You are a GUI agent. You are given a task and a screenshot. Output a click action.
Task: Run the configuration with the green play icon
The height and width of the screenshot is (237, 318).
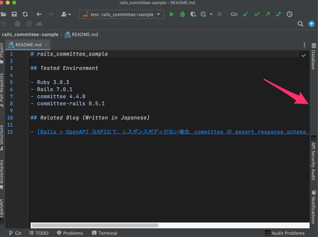coord(172,14)
